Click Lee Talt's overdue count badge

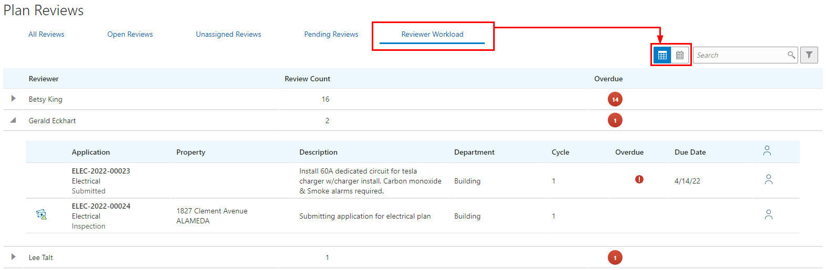[615, 257]
